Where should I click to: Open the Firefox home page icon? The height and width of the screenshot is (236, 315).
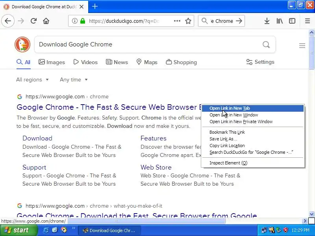(46, 21)
